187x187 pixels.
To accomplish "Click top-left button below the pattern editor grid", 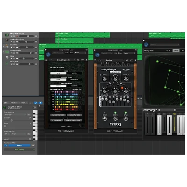I will point(58,115).
